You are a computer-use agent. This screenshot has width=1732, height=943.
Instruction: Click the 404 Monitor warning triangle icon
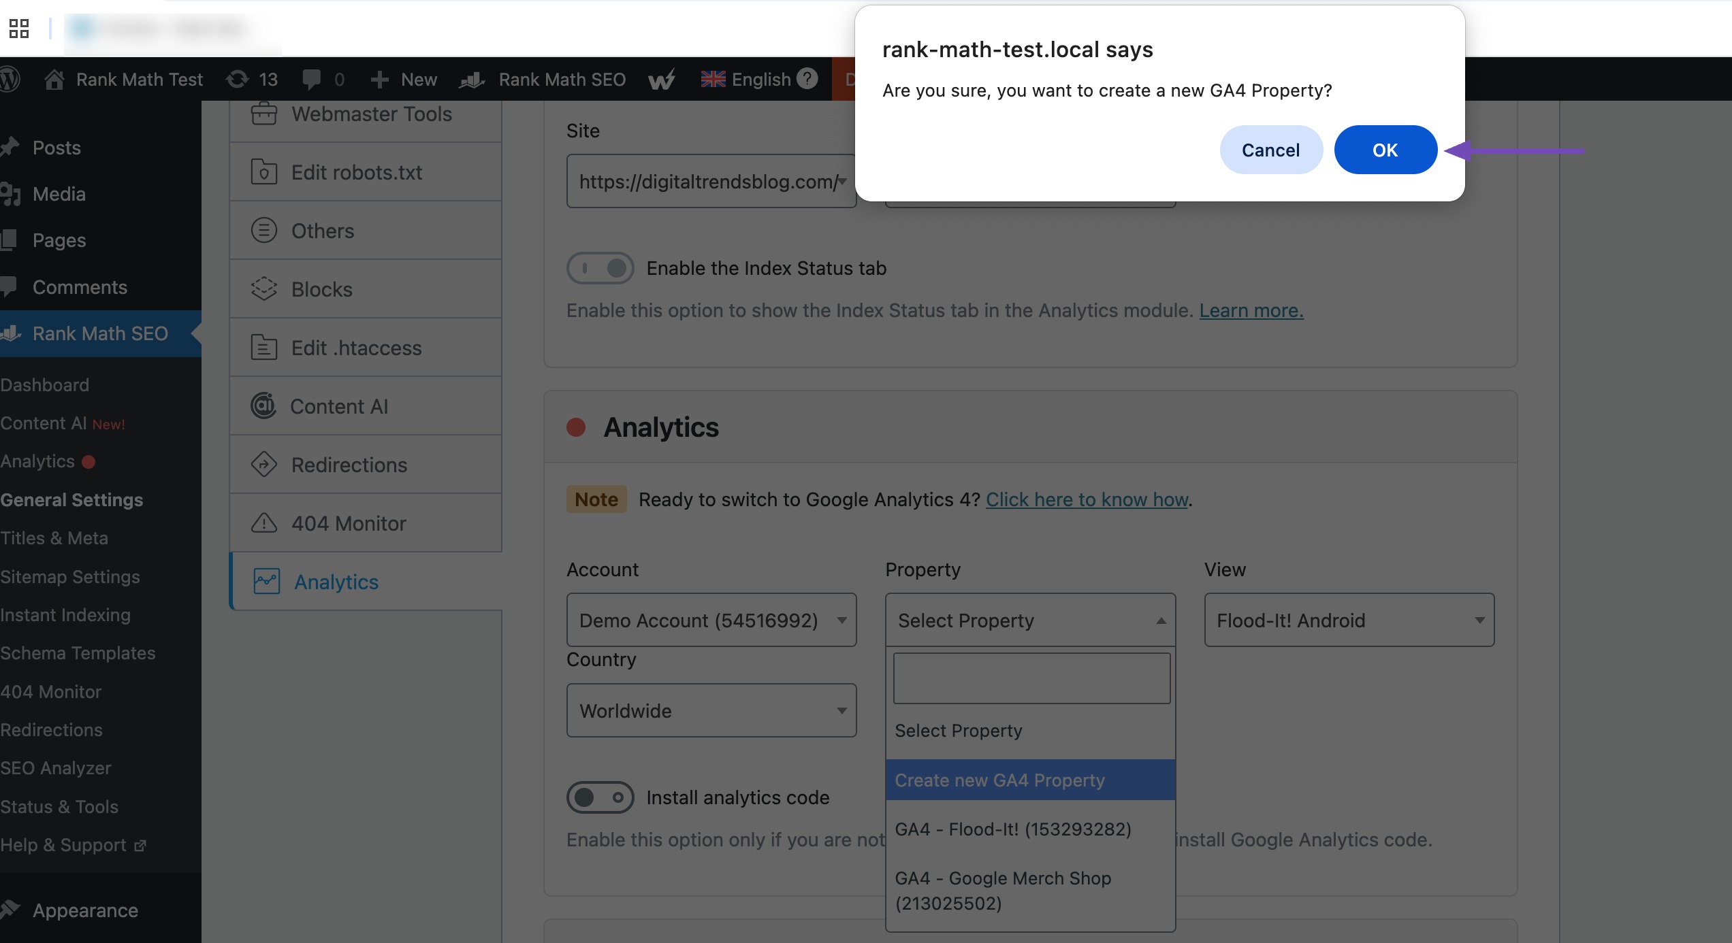pos(263,523)
